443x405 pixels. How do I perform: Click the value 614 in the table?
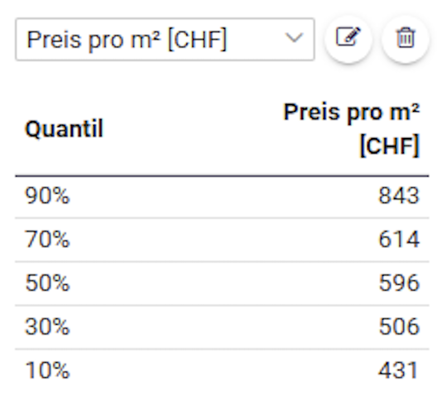point(398,239)
